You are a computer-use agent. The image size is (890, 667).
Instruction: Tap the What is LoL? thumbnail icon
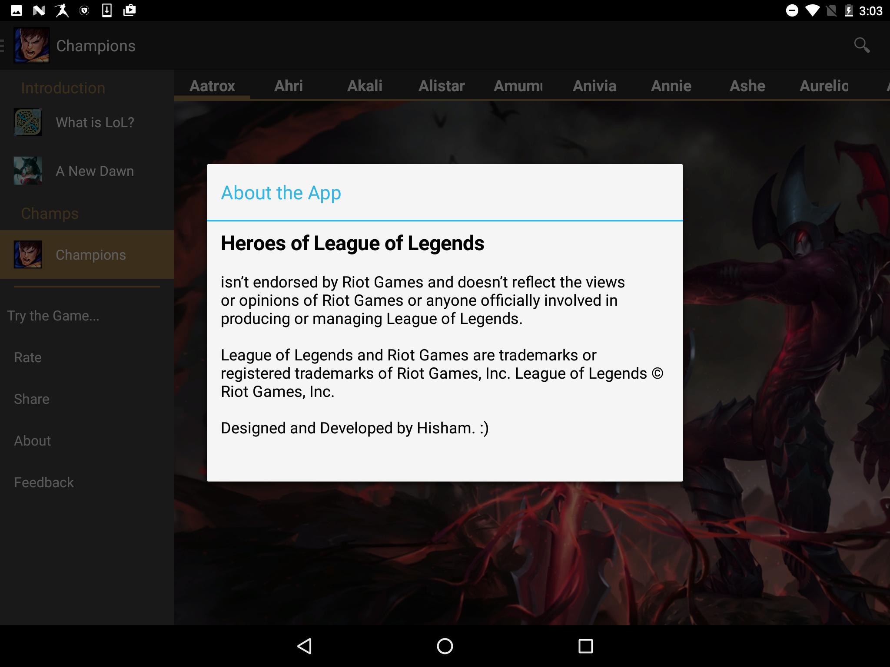click(x=28, y=122)
